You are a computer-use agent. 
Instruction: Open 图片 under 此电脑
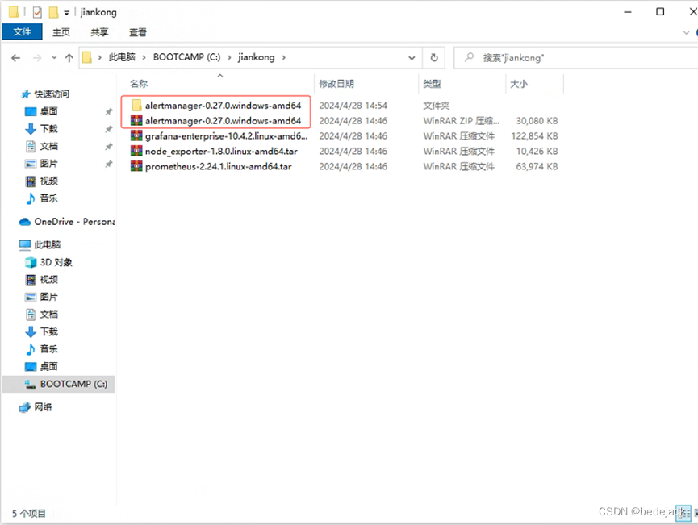tap(48, 297)
